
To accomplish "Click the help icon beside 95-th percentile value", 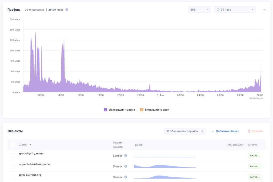I will coord(67,10).
